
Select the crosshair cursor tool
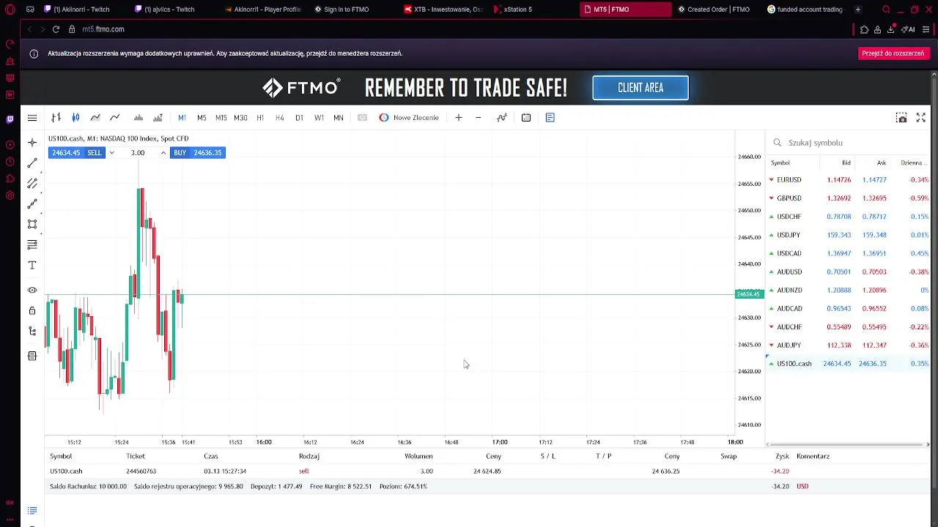coord(32,143)
